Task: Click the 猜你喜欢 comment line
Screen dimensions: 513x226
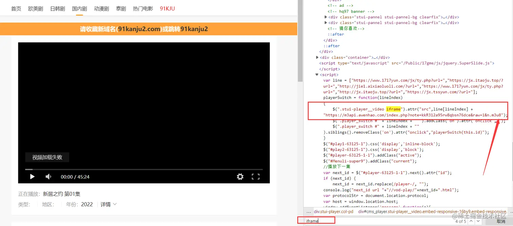Action: [x=346, y=28]
